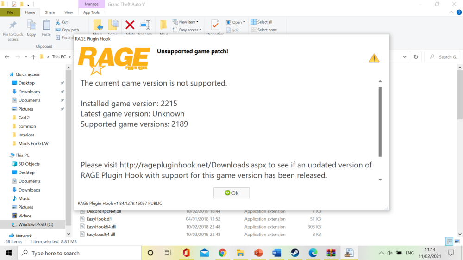
Task: Click the Up one level arrow
Action: click(33, 57)
